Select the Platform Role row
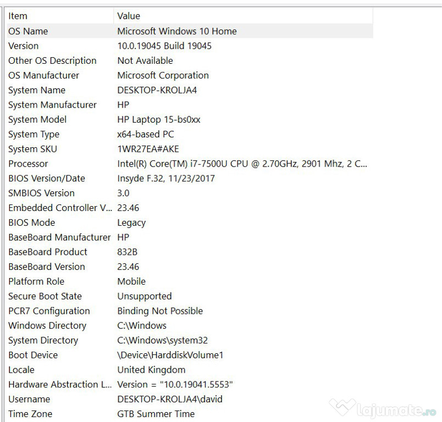 tap(190, 281)
